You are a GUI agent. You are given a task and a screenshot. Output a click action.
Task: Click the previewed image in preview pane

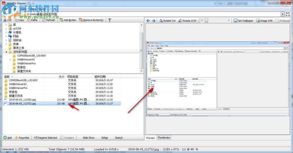pyautogui.click(x=217, y=79)
